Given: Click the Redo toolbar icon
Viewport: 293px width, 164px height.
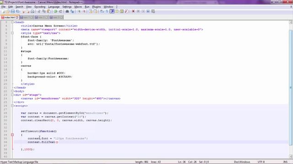Looking at the screenshot, I should coord(60,11).
